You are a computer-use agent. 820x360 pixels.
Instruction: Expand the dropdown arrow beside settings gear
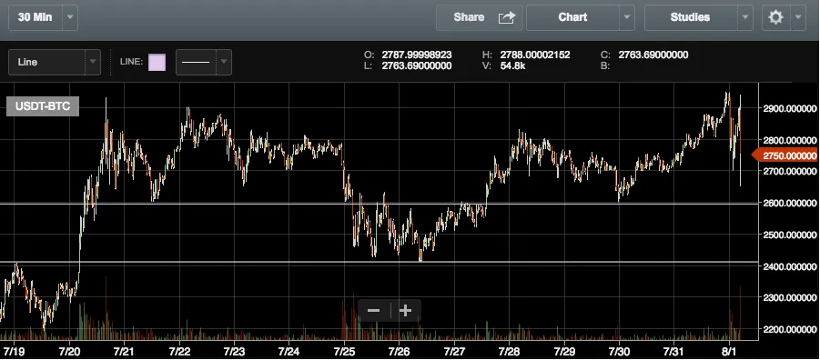(797, 17)
